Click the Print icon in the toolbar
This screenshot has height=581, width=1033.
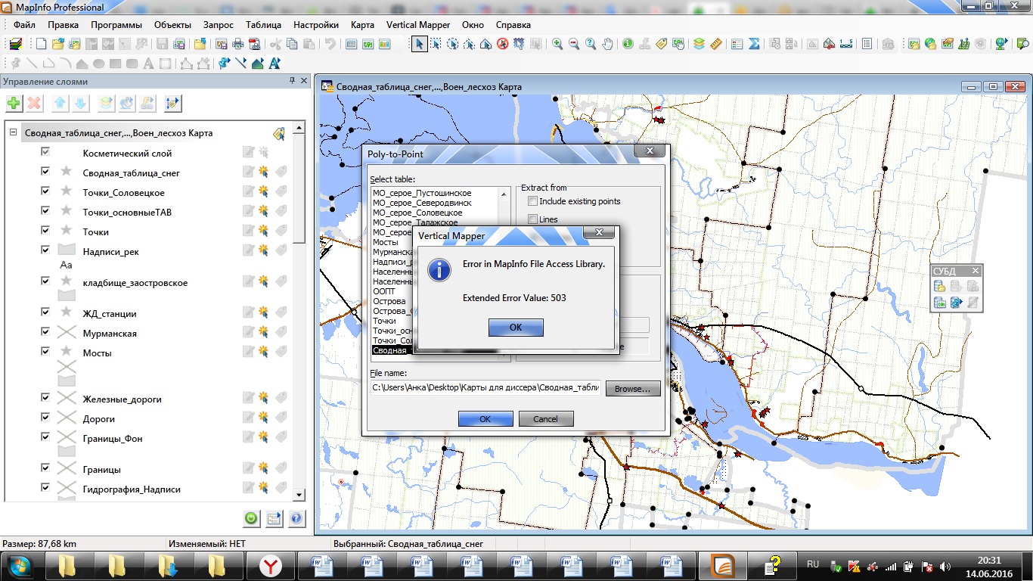238,44
